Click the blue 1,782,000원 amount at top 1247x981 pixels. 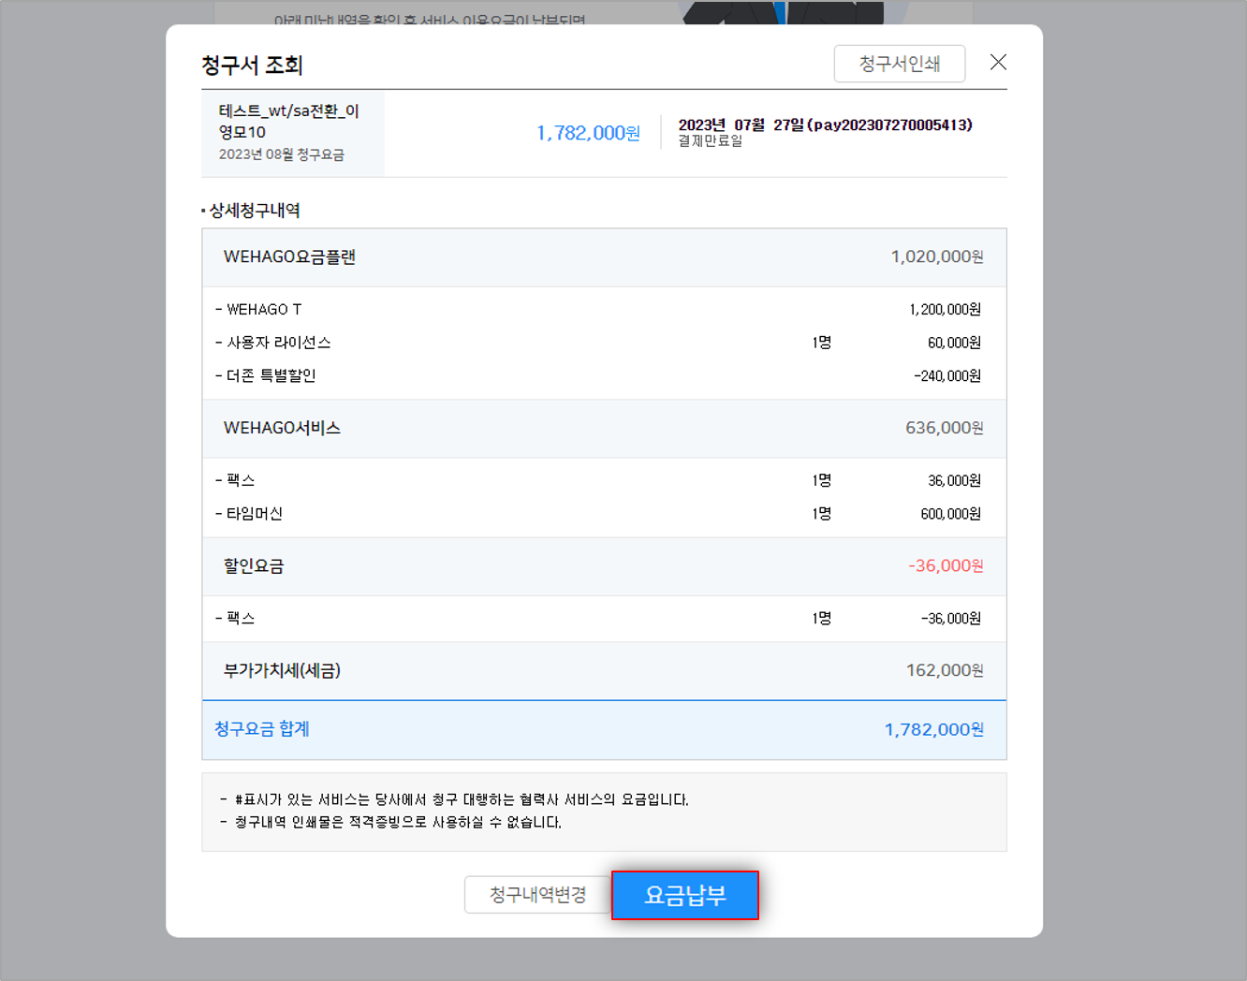click(x=588, y=133)
